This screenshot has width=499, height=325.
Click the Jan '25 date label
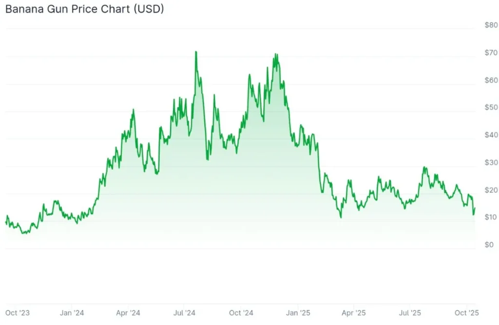(x=298, y=313)
